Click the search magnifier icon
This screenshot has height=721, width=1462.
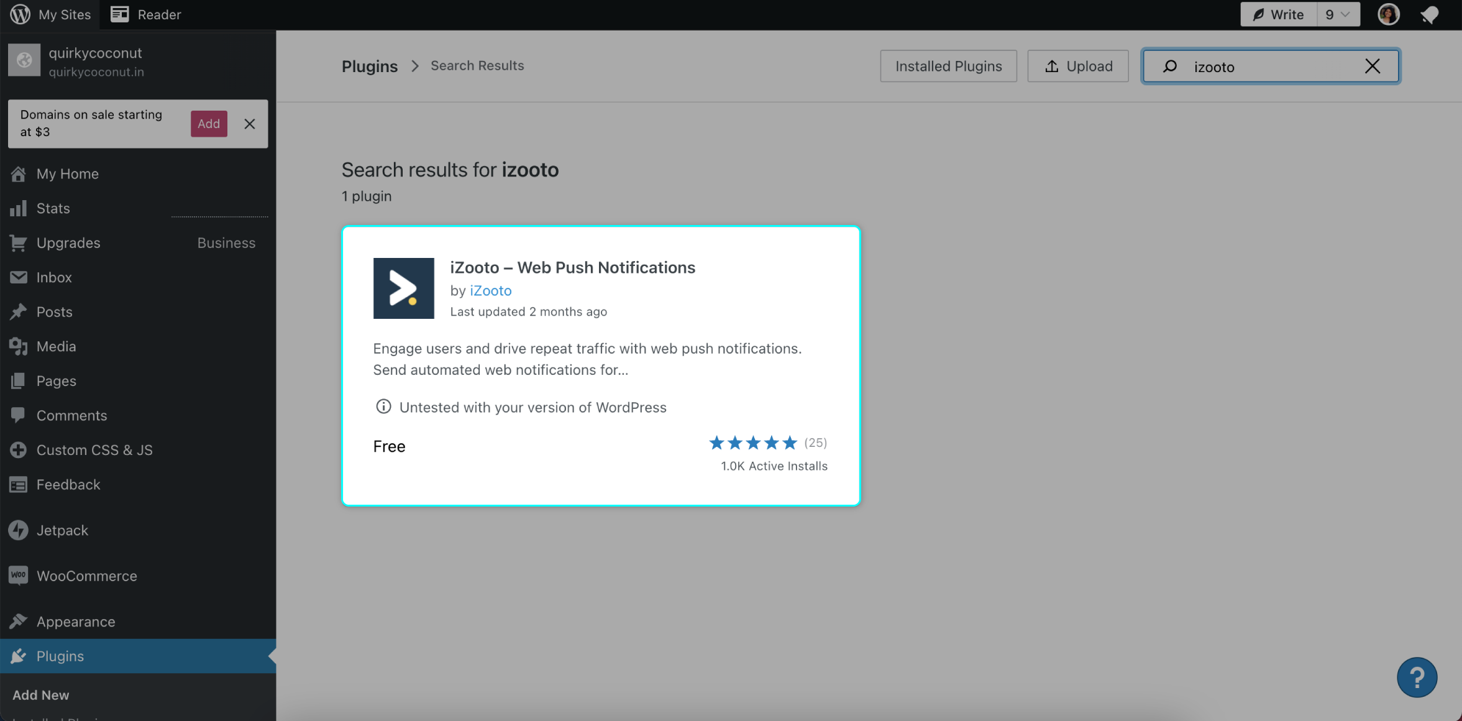[1169, 66]
